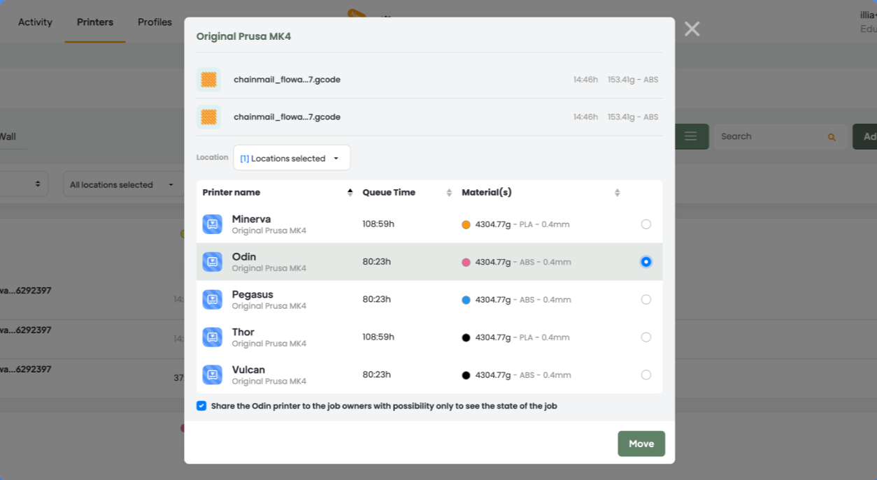
Task: Click Minerva orange material color dot
Action: (466, 225)
